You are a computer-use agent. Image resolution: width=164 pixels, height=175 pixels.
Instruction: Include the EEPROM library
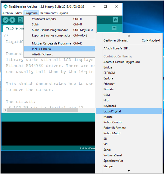pyautogui.click(x=129, y=73)
